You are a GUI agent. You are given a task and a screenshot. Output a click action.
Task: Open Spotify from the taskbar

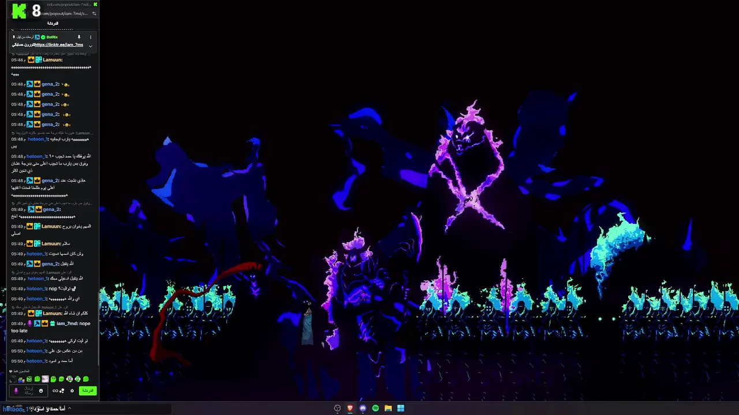pos(375,408)
